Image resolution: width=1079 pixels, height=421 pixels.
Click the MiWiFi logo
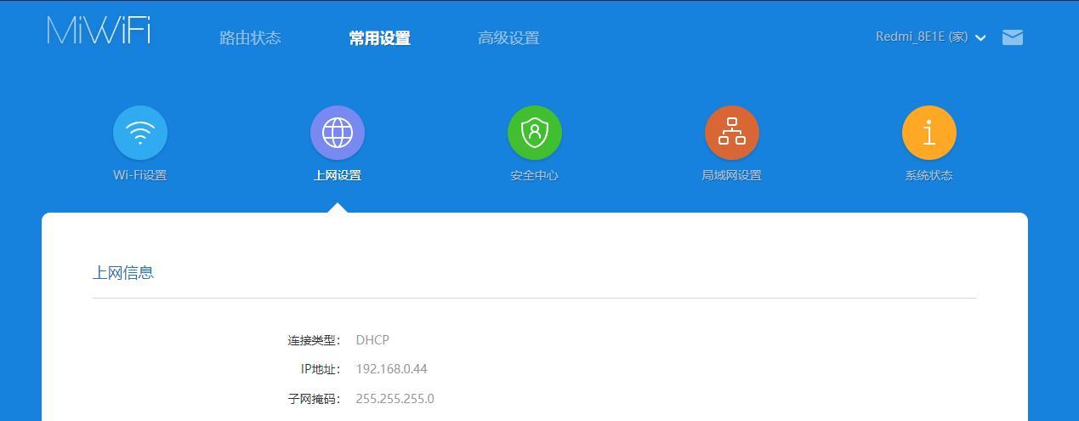[x=99, y=30]
